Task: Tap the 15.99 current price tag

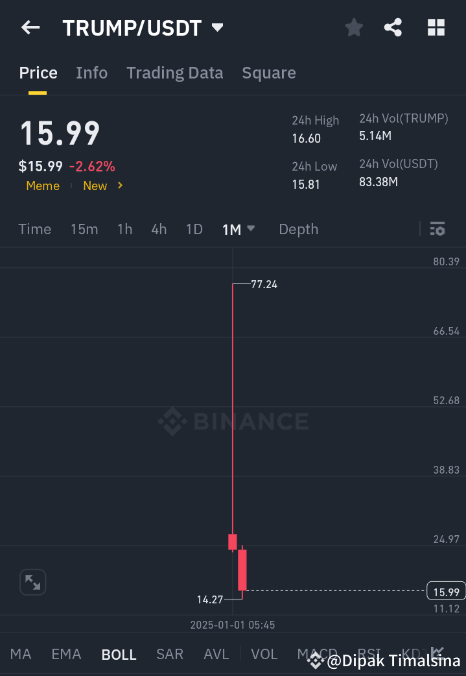Action: 445,592
